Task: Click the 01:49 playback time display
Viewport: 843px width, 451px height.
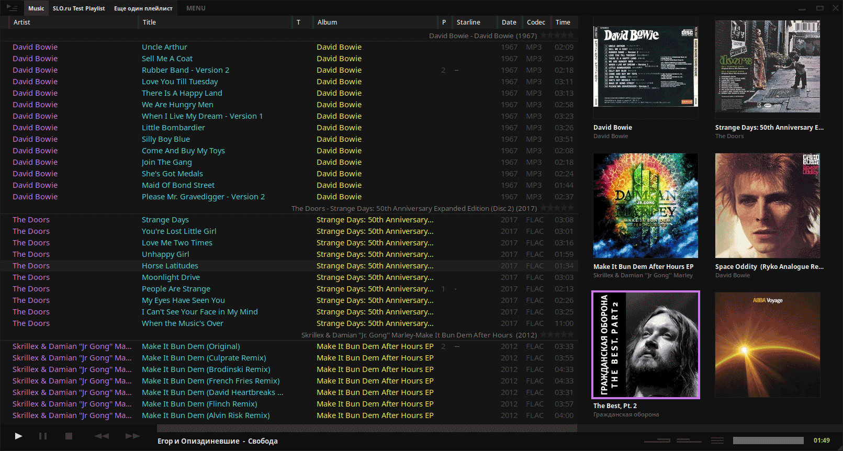Action: tap(822, 441)
